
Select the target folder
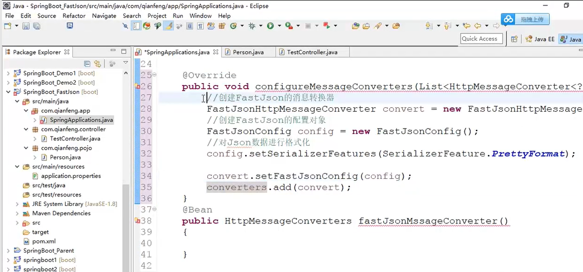click(36, 232)
